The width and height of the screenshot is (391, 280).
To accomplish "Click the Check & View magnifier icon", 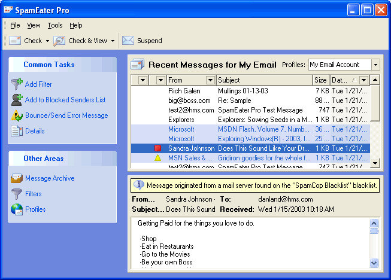I will [x=59, y=41].
